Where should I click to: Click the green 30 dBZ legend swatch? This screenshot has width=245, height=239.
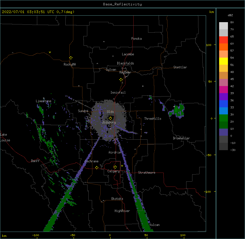pos(223,118)
